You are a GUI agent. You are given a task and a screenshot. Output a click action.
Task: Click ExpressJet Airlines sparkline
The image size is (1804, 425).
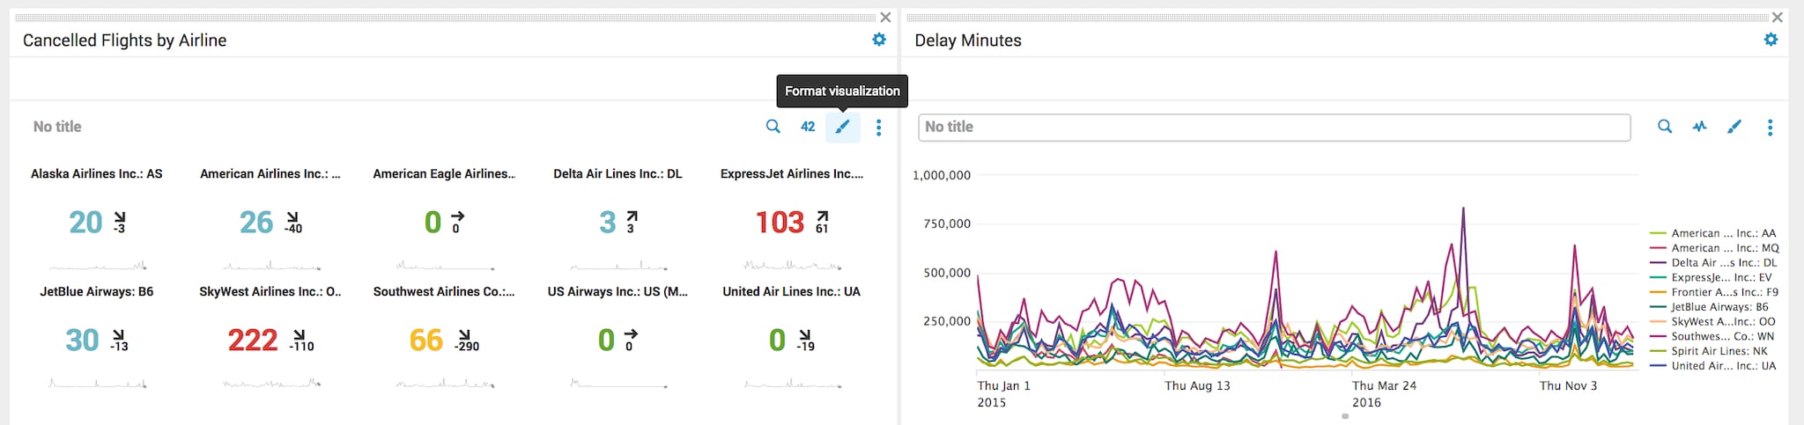[x=792, y=264]
